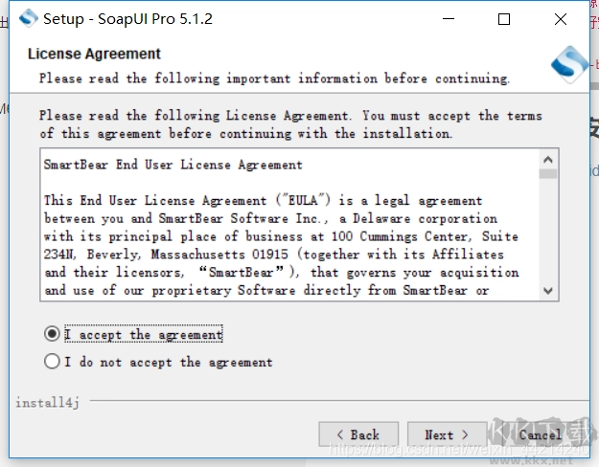Viewport: 599px width, 467px height.
Task: Click the license scrollbar thumb
Action: pos(548,175)
